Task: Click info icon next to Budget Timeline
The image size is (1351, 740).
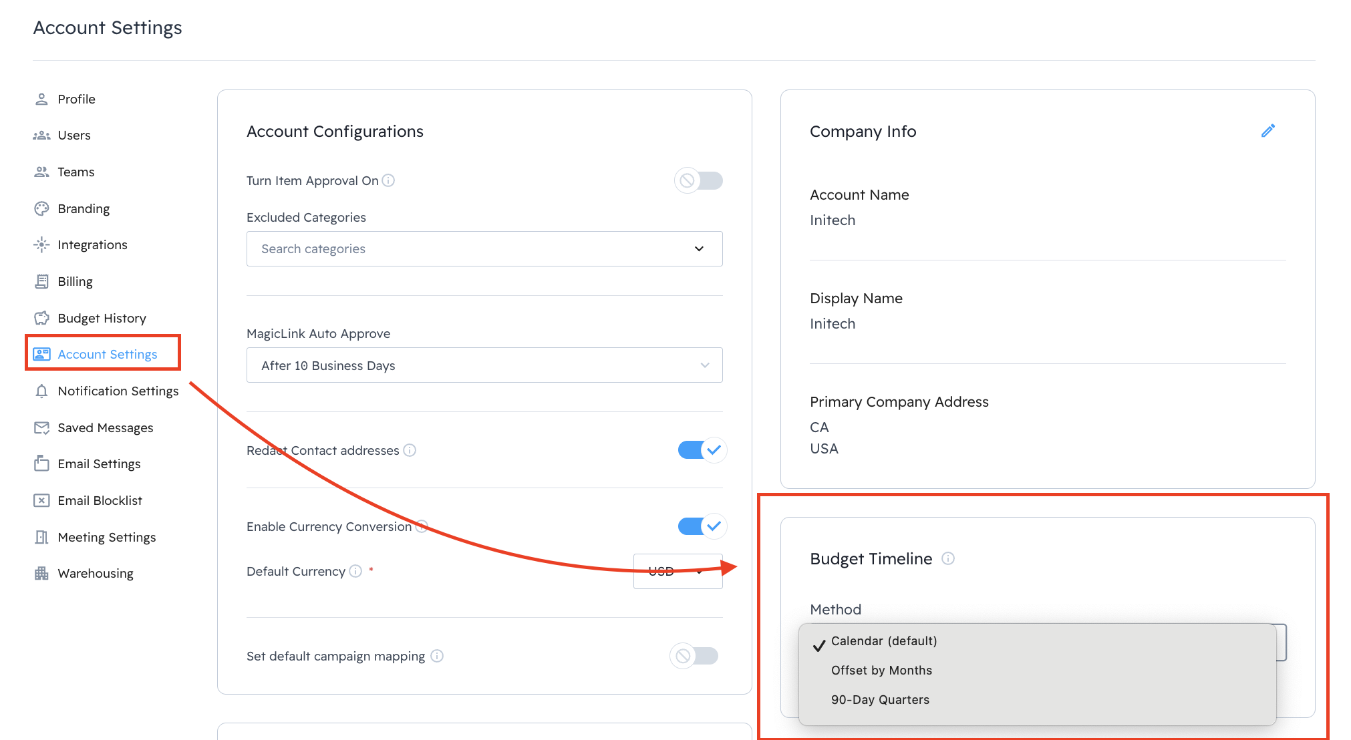Action: click(948, 558)
